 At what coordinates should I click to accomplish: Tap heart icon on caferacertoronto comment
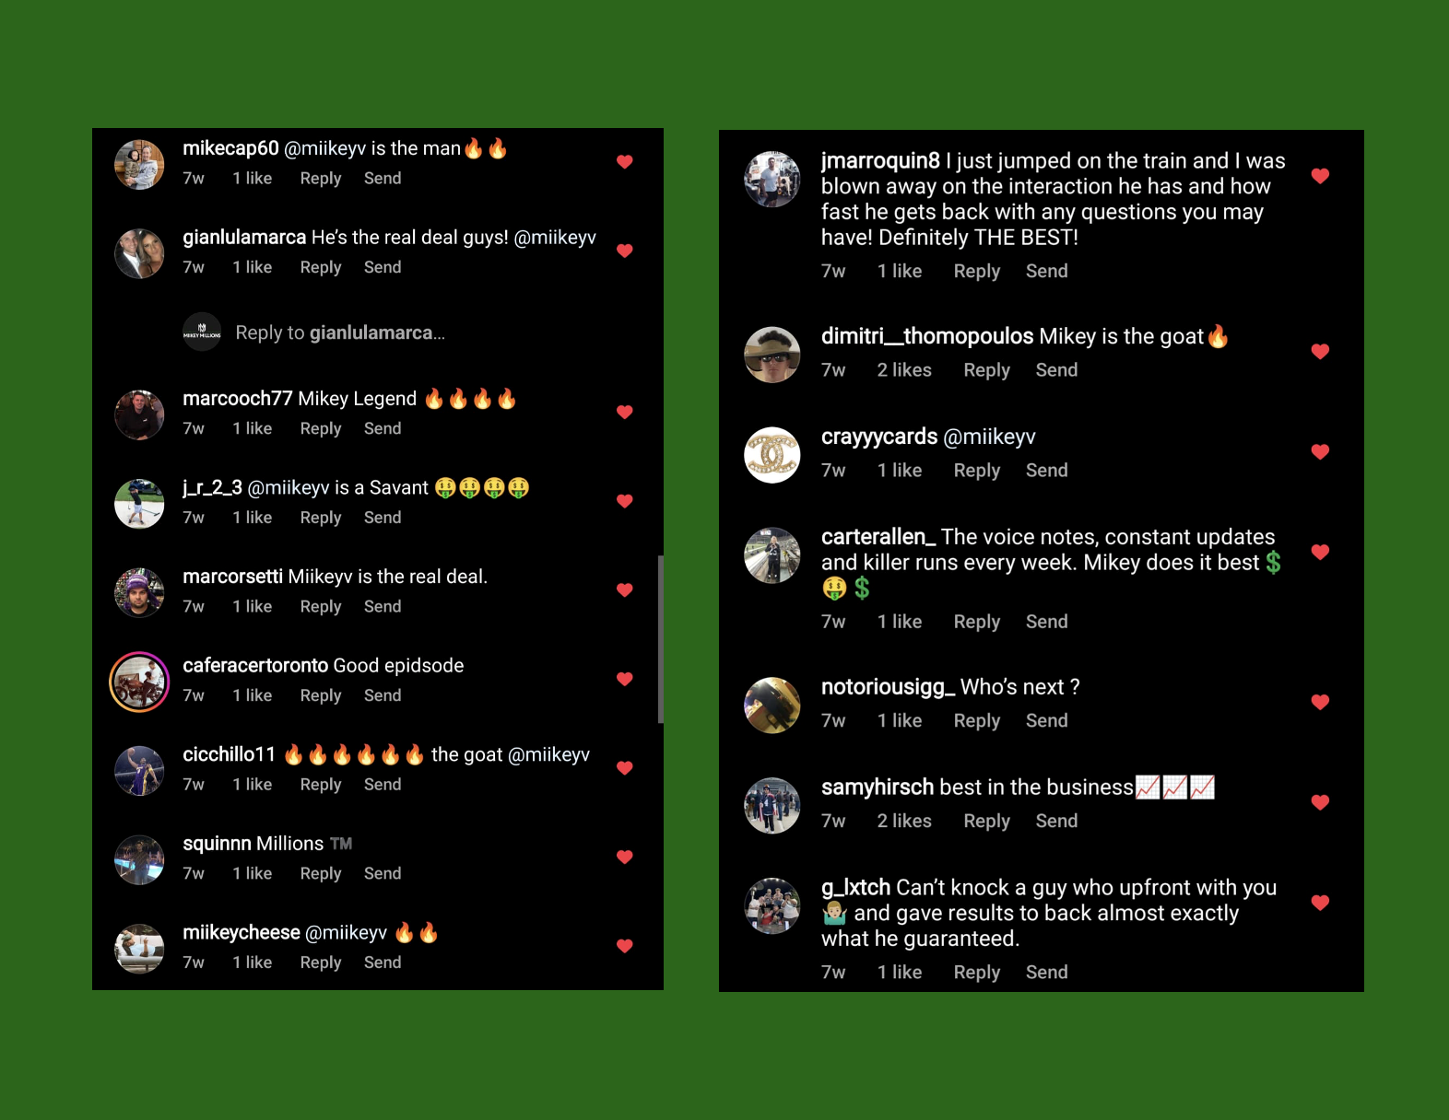[x=624, y=680]
